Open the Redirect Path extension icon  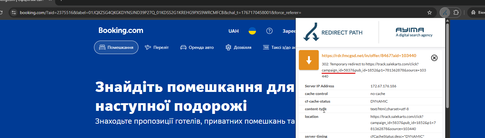click(445, 13)
